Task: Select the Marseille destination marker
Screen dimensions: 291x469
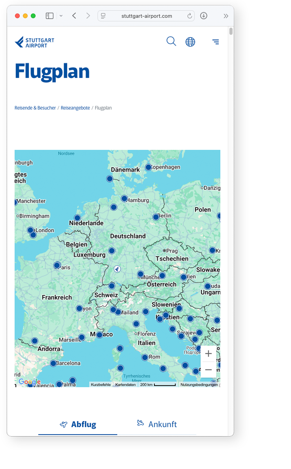Action: tap(82, 337)
